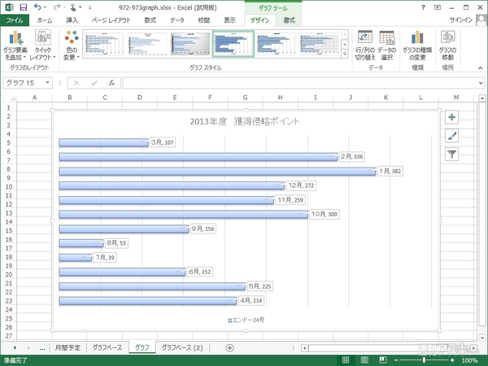The width and height of the screenshot is (488, 366).
Task: Expand the formula bar
Action: tap(481, 83)
